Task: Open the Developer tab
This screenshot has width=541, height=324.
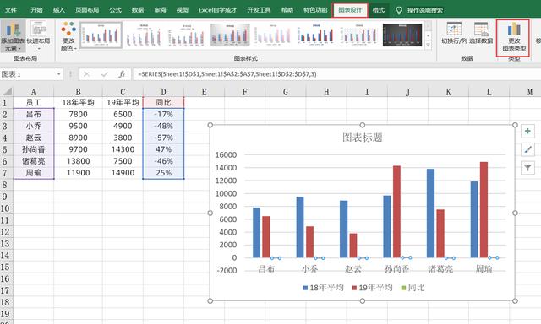Action: (259, 10)
